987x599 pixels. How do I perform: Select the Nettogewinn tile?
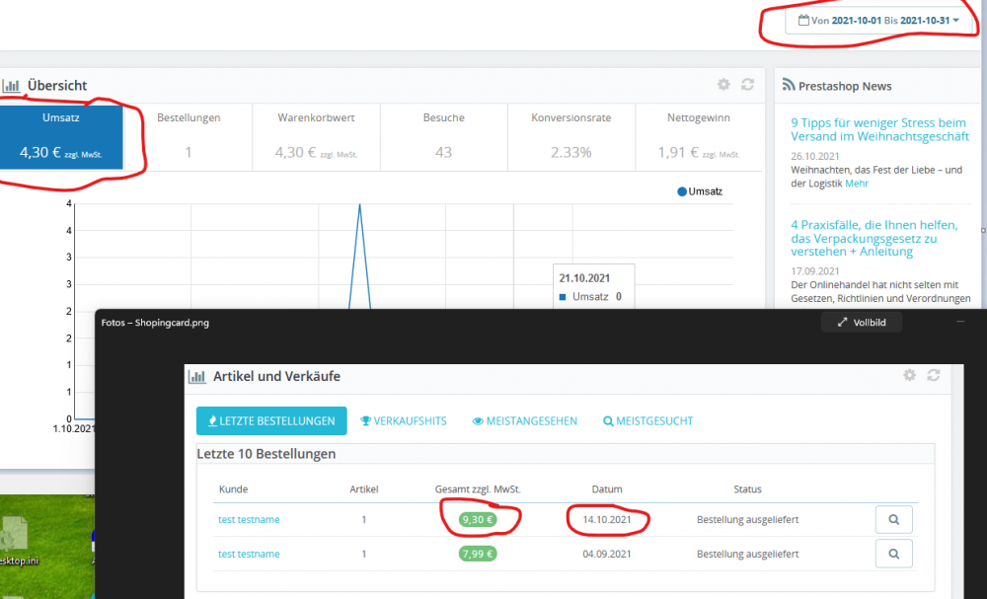coord(699,137)
